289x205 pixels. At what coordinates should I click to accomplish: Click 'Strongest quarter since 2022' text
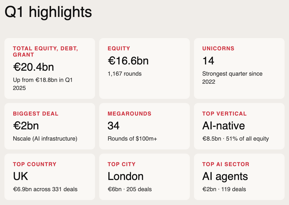(x=232, y=77)
